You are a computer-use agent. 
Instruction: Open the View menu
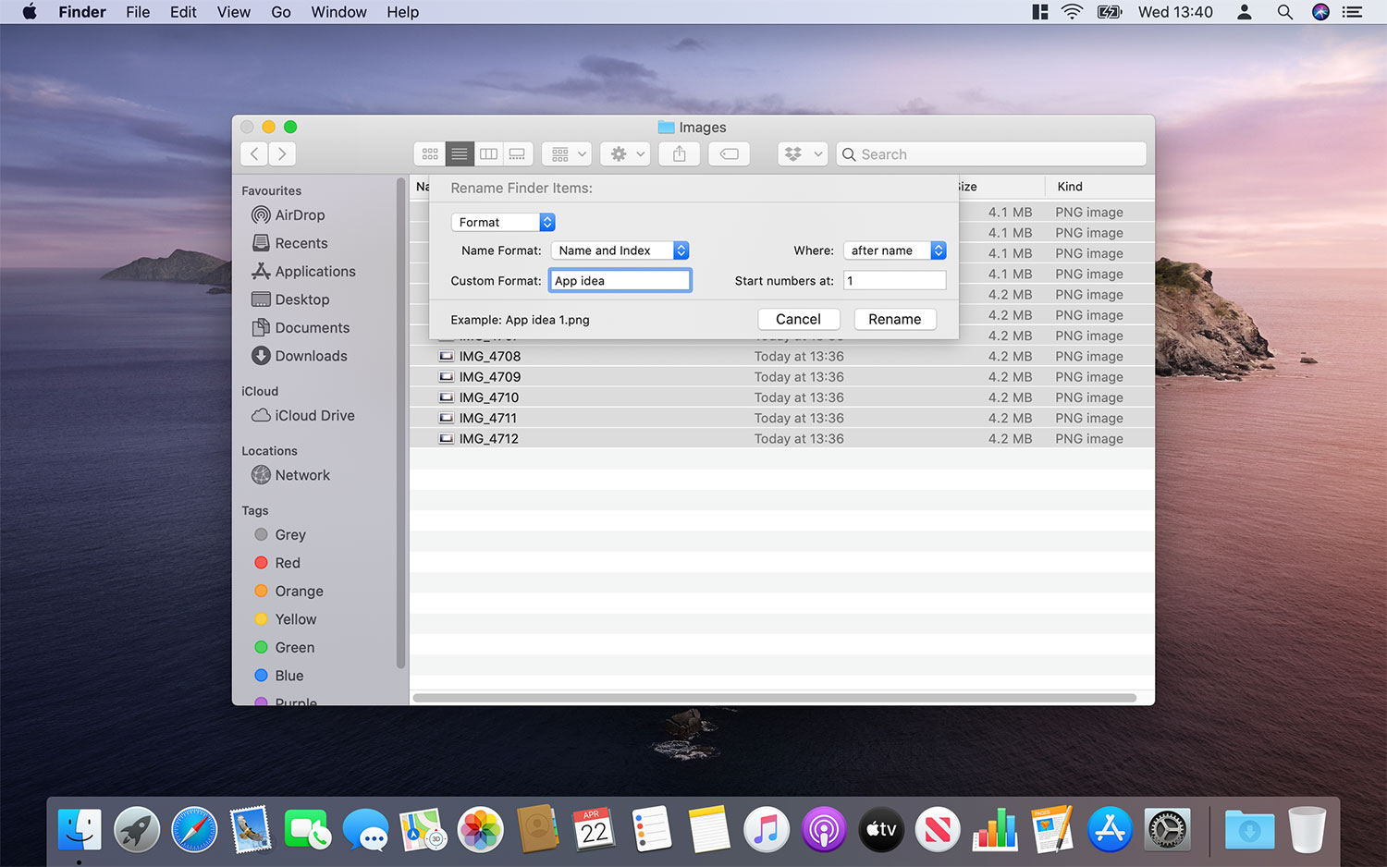(x=233, y=11)
